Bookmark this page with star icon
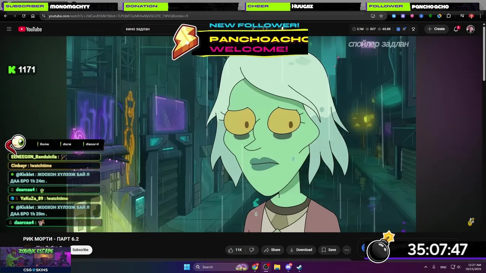The height and width of the screenshot is (273, 486). click(x=381, y=16)
